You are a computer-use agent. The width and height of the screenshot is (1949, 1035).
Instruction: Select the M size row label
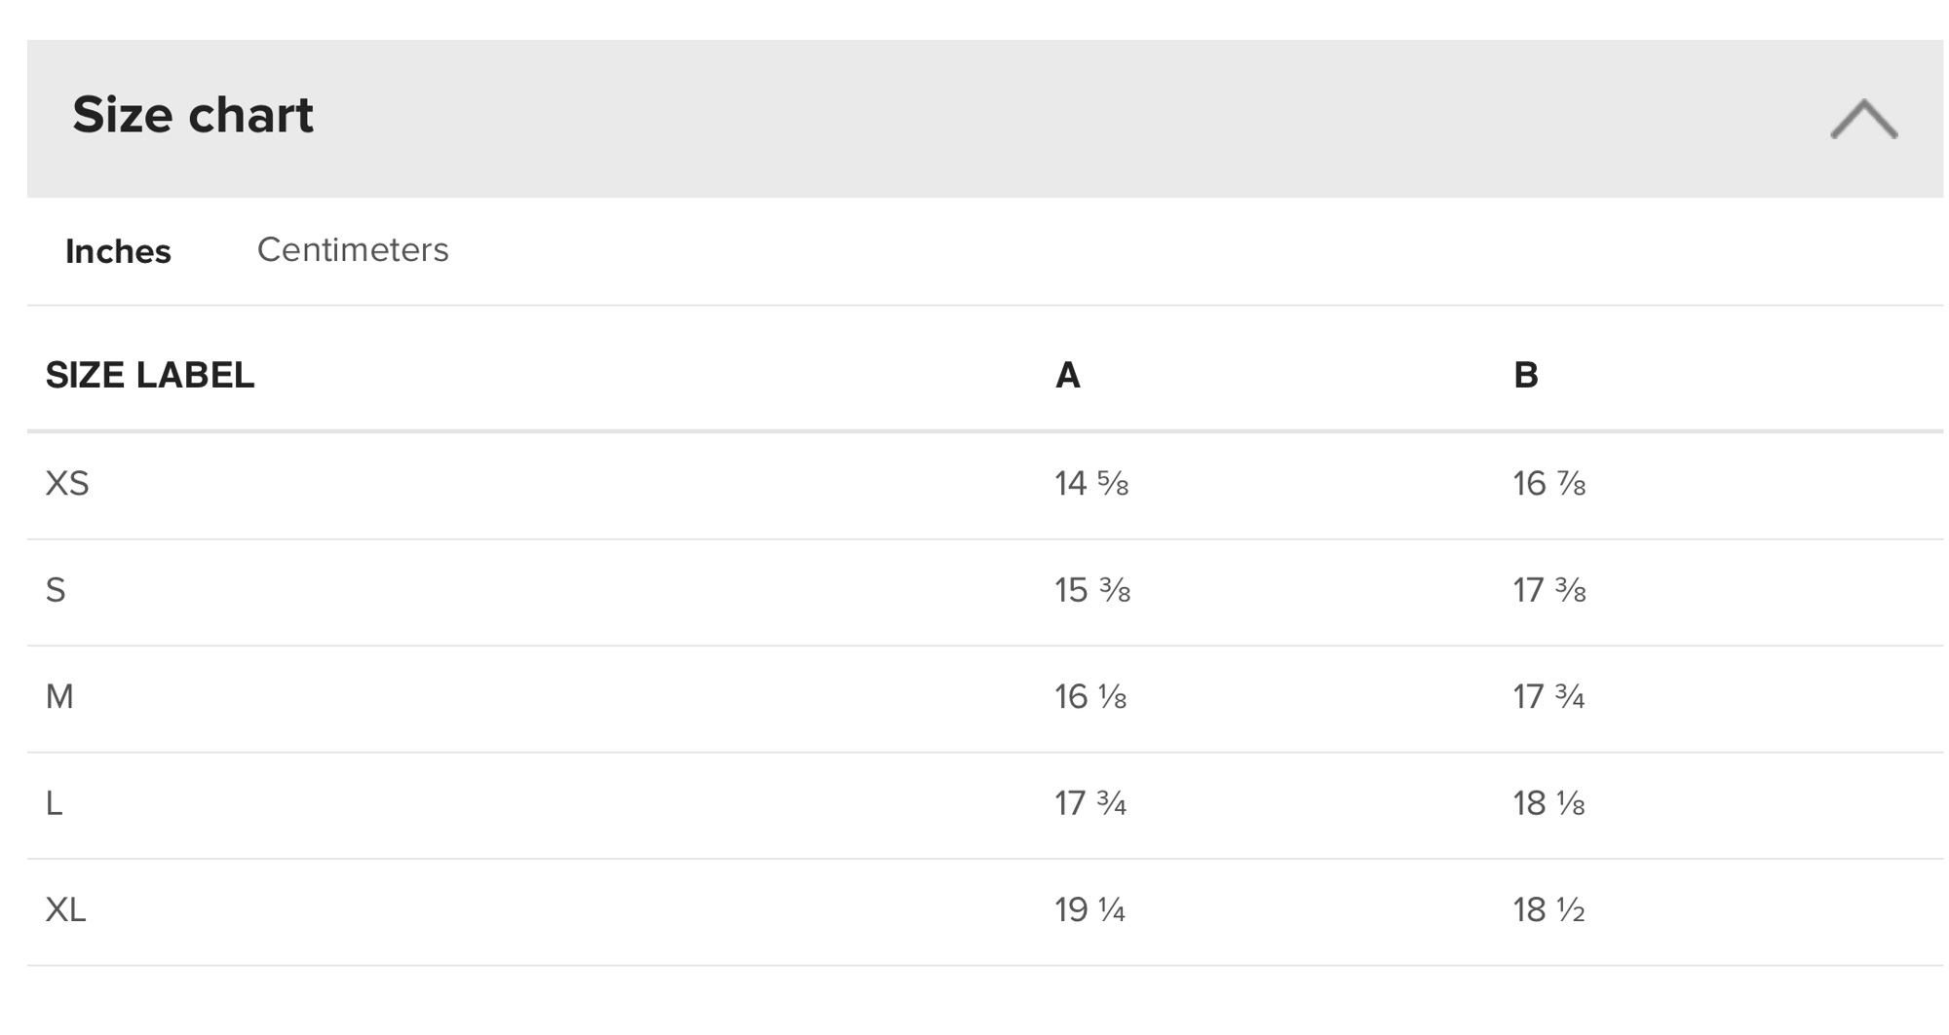(59, 697)
